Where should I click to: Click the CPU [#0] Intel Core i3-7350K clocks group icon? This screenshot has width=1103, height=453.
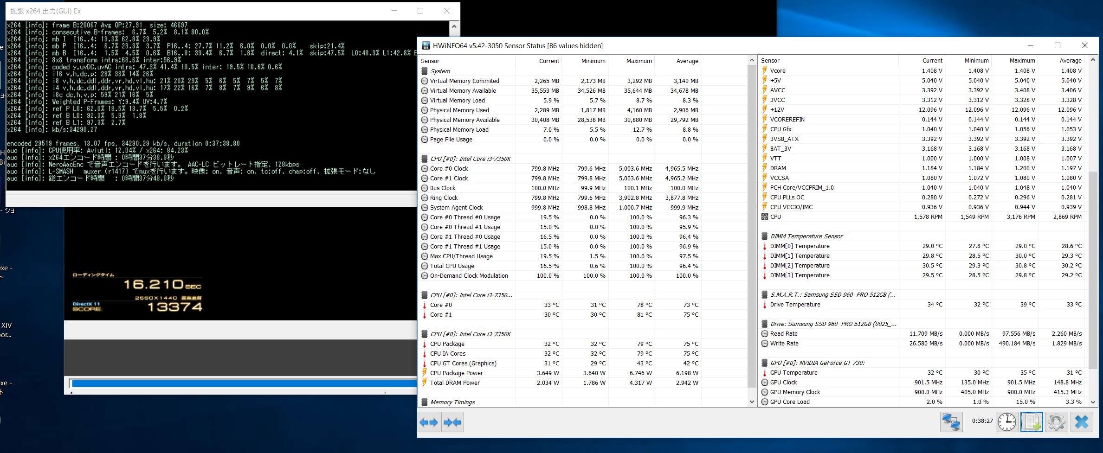pos(424,159)
